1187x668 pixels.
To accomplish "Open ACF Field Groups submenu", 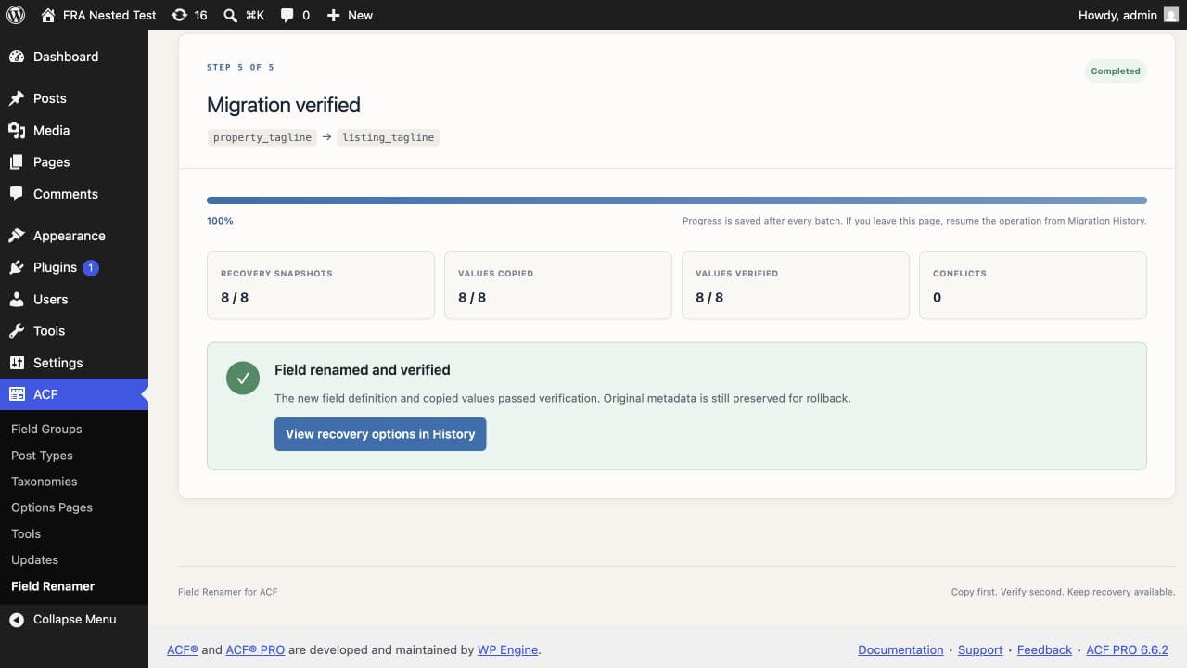I will (x=46, y=429).
